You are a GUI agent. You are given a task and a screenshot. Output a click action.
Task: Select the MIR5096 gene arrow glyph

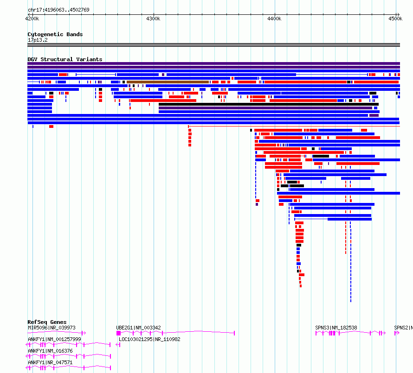pos(57,333)
